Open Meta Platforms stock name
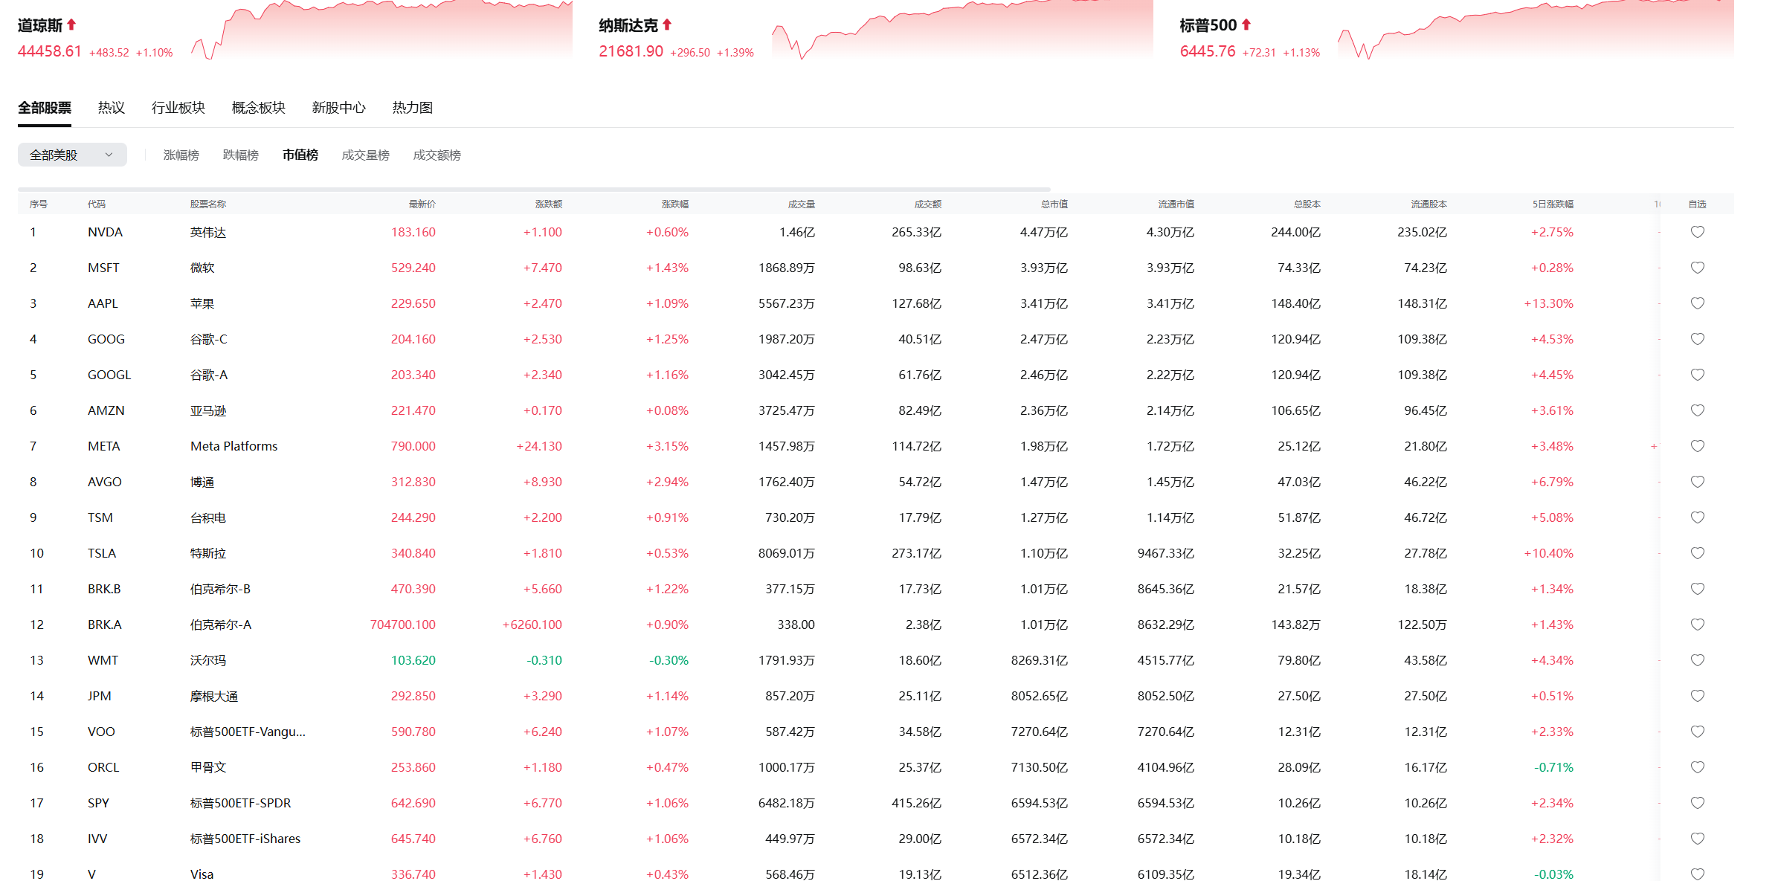 point(233,446)
